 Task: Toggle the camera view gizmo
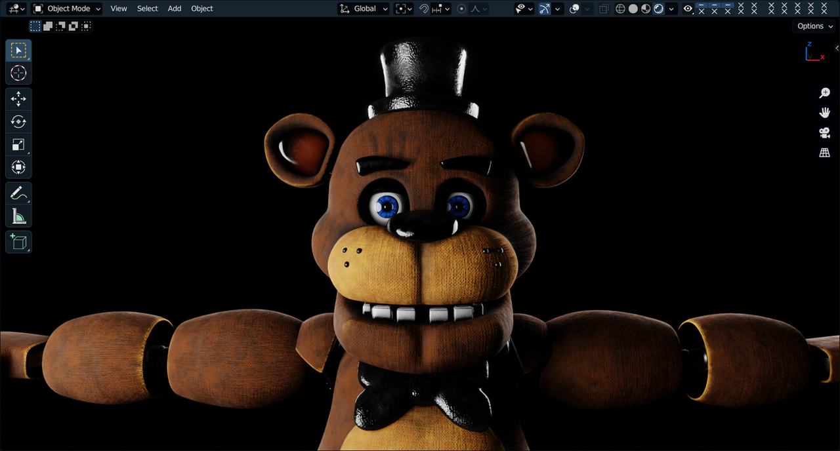[x=825, y=133]
